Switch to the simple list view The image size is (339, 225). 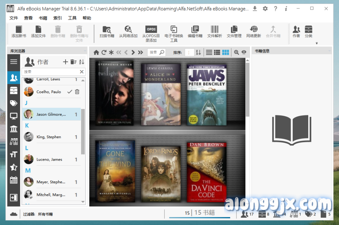coord(209,52)
